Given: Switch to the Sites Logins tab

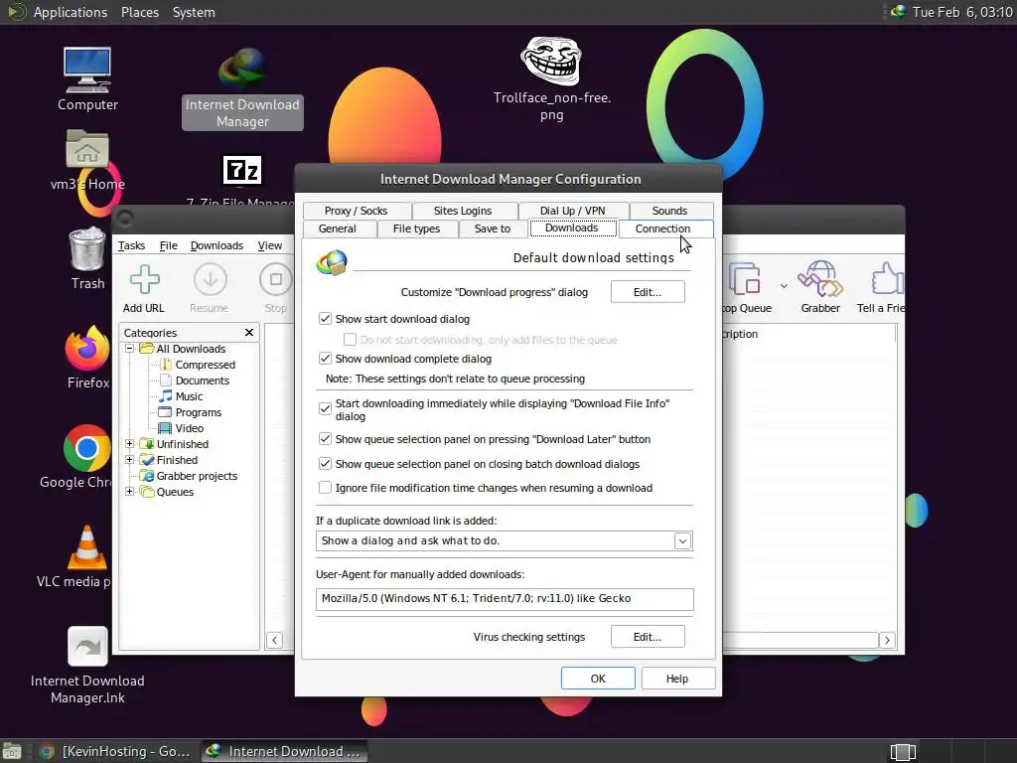Looking at the screenshot, I should (463, 211).
